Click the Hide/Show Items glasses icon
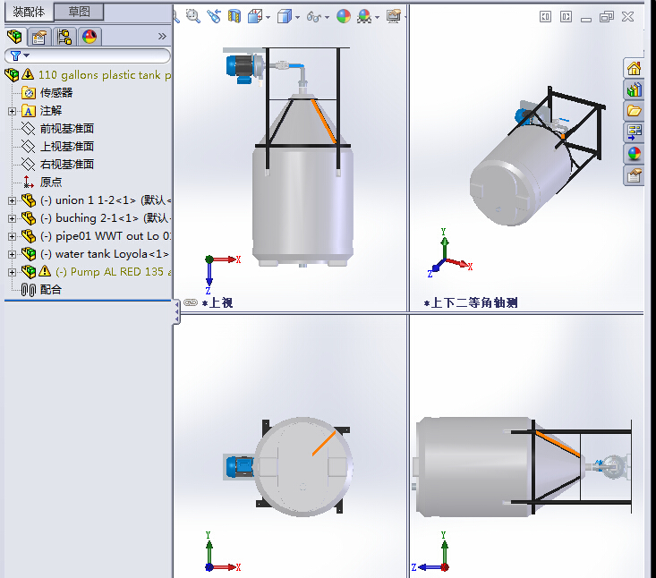Image resolution: width=656 pixels, height=578 pixels. click(x=314, y=17)
